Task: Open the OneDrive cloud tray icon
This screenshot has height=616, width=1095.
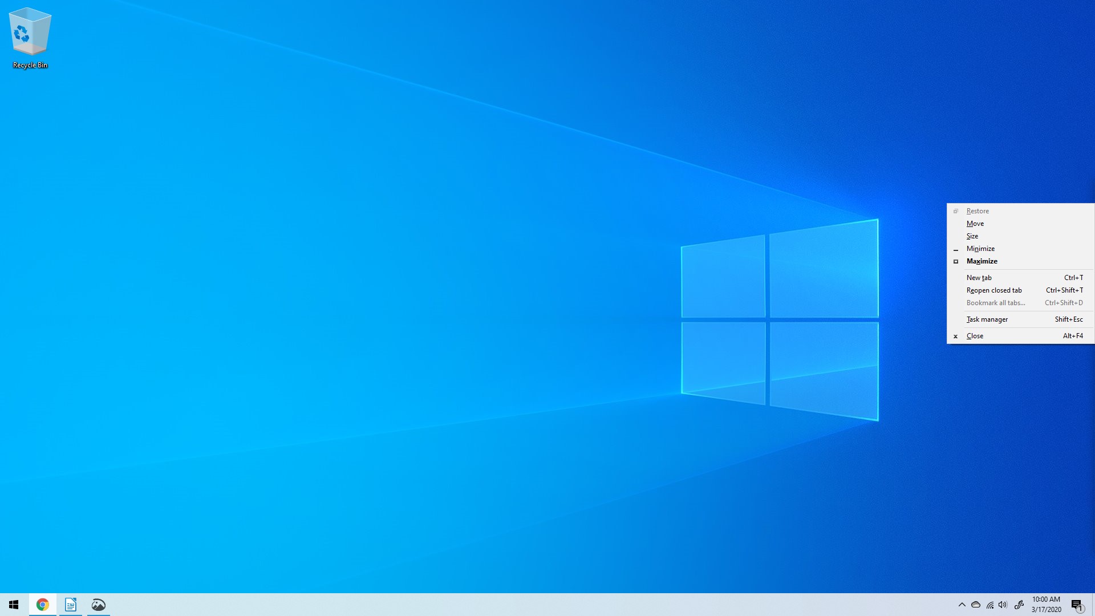Action: (976, 605)
